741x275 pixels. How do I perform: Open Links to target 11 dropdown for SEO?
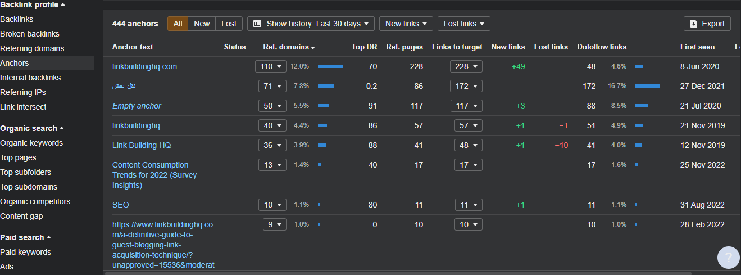click(x=469, y=205)
